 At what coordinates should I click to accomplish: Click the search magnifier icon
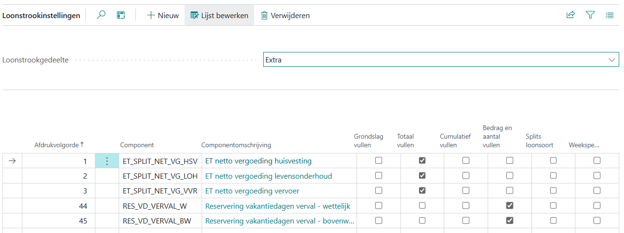coord(101,15)
